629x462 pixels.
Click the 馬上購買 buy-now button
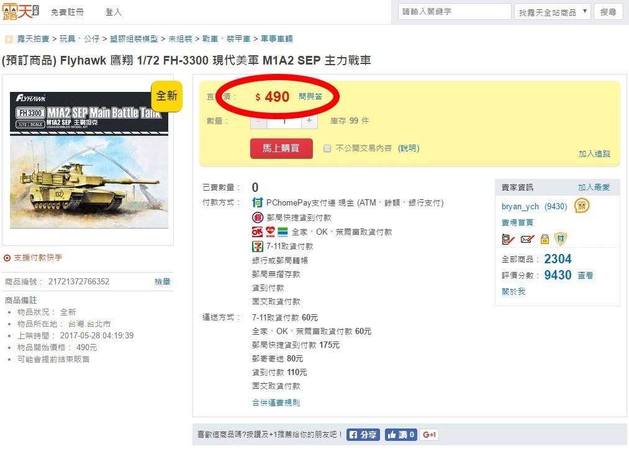click(x=281, y=148)
